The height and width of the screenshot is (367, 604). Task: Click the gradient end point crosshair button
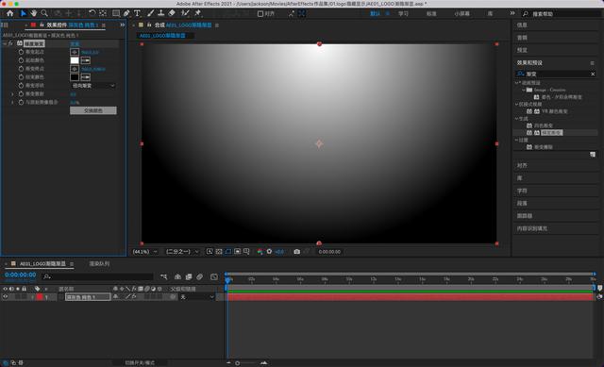tap(75, 69)
